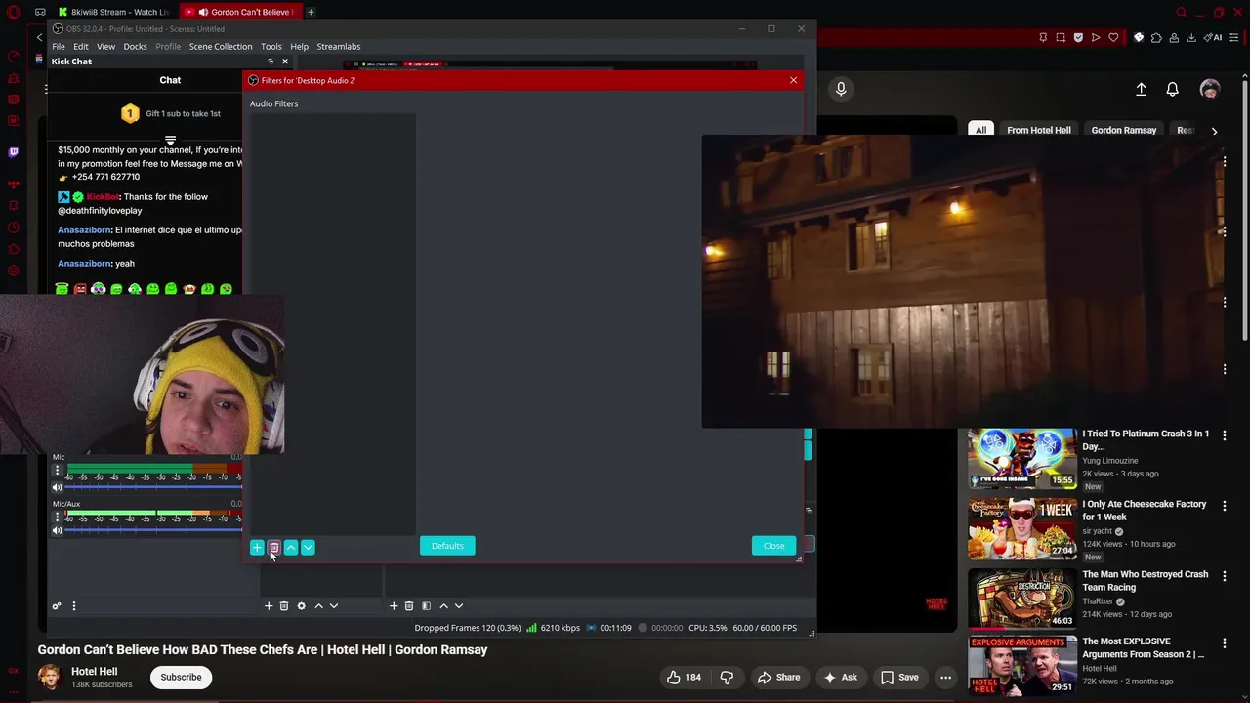The image size is (1250, 703).
Task: Open the OBS Edit menu
Action: [x=81, y=46]
